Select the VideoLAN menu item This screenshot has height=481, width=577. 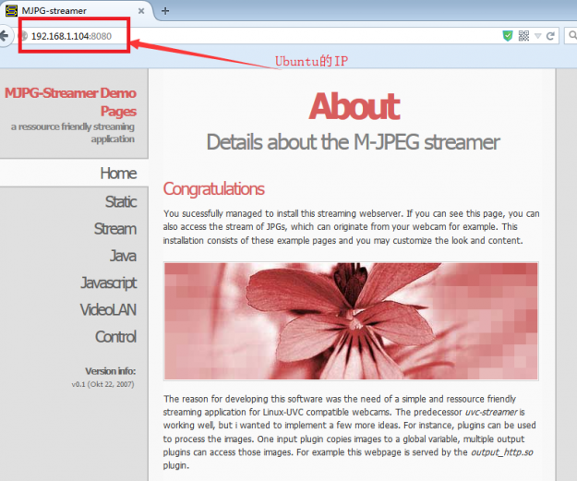(108, 309)
